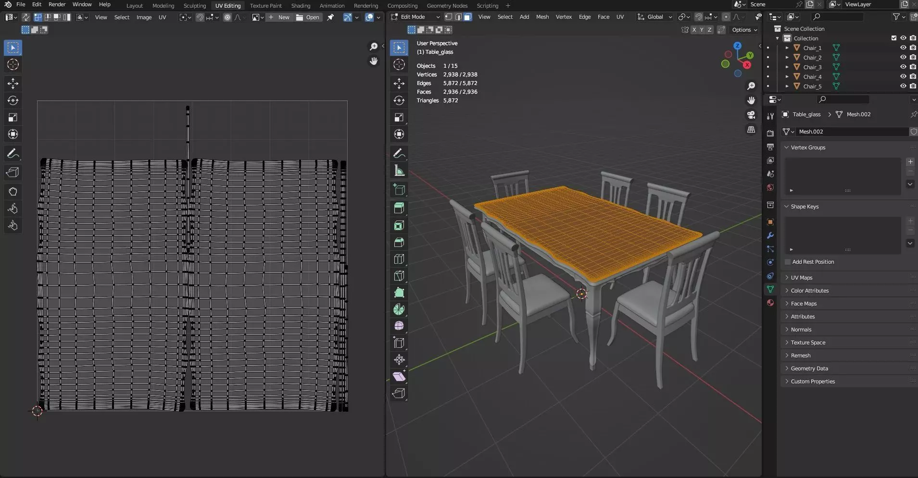
Task: Select the Loop Cut tool
Action: point(399,259)
